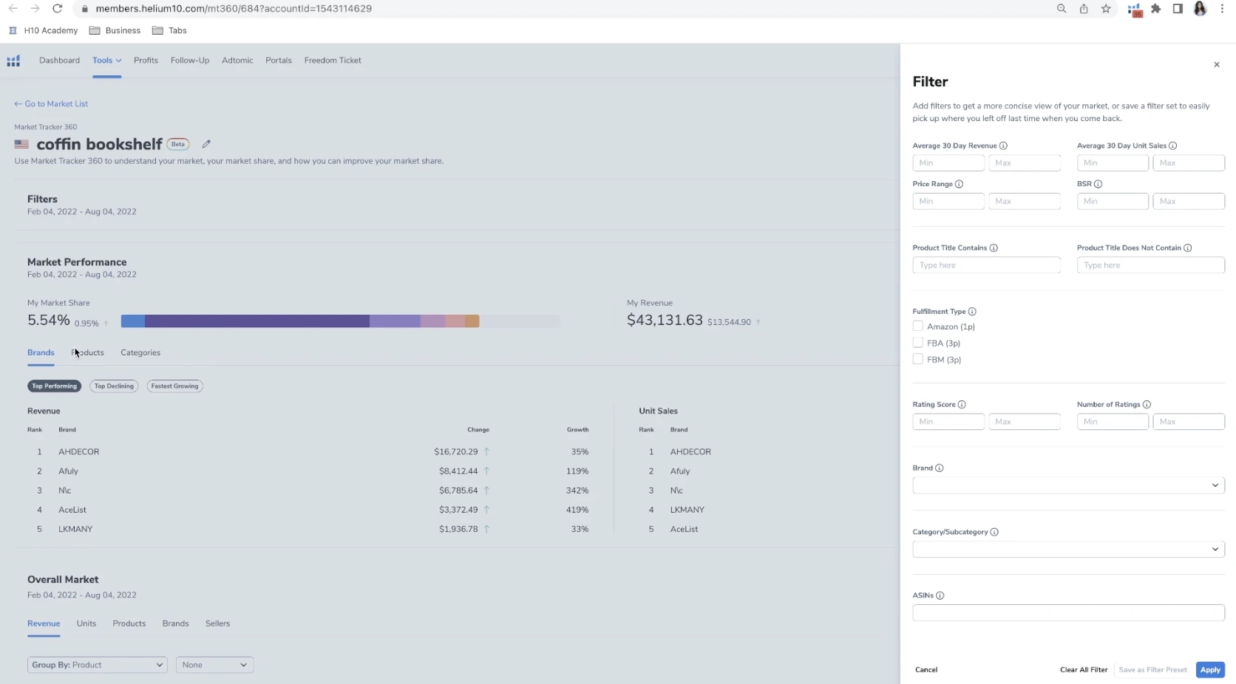1236x684 pixels.
Task: Reload the page with browser refresh icon
Action: (57, 9)
